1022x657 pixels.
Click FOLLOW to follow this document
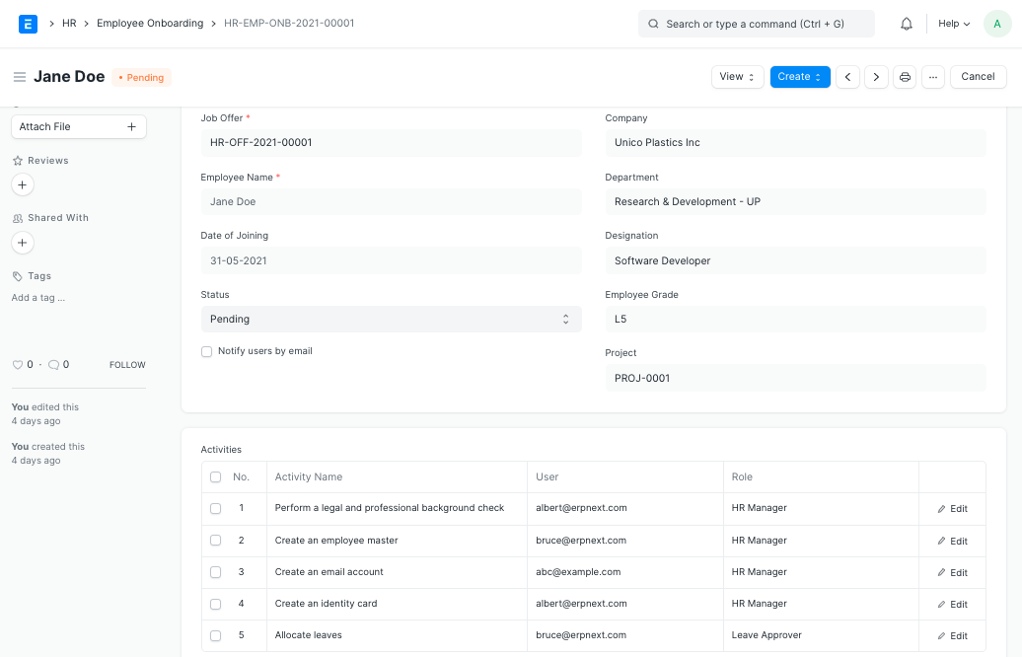click(126, 364)
